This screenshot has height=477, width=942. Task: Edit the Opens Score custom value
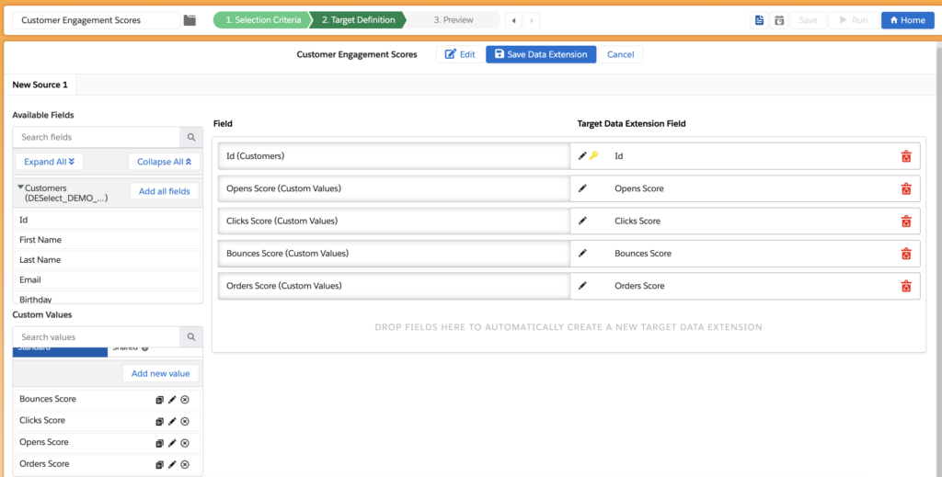[172, 443]
